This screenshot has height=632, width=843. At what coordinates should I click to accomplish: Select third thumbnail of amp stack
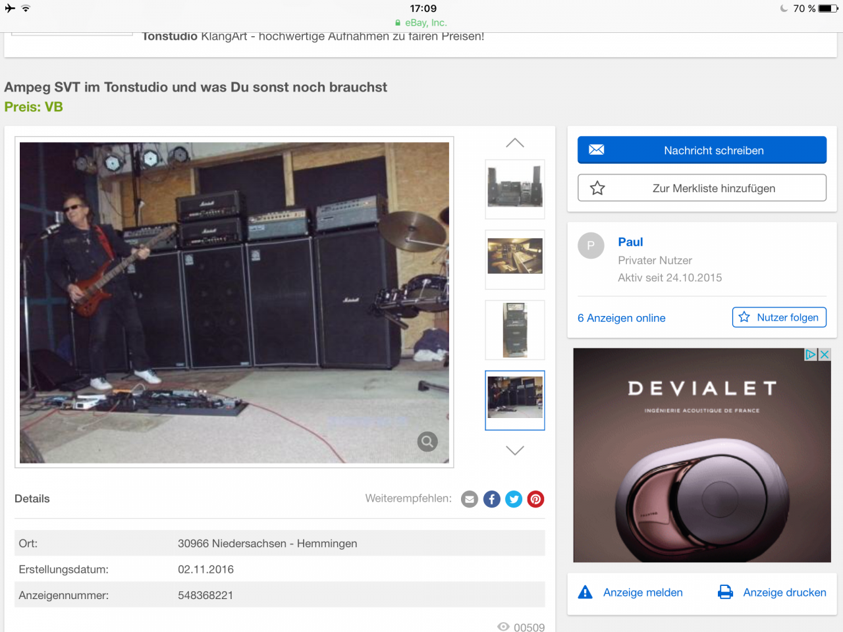click(515, 330)
